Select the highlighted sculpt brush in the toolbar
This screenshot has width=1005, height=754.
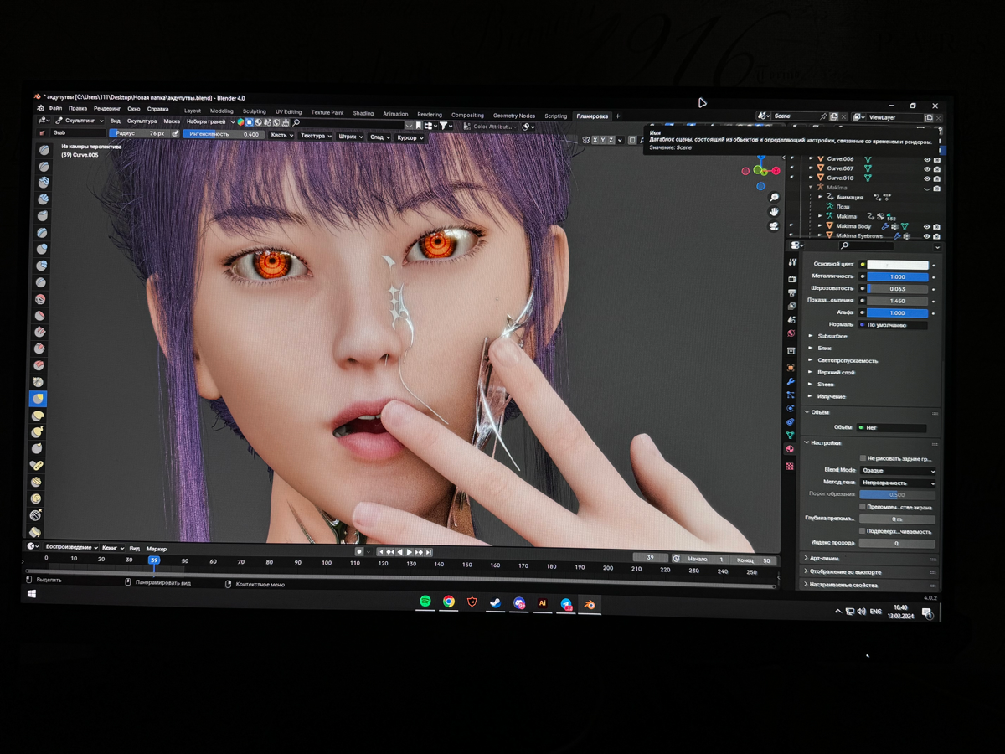[37, 399]
